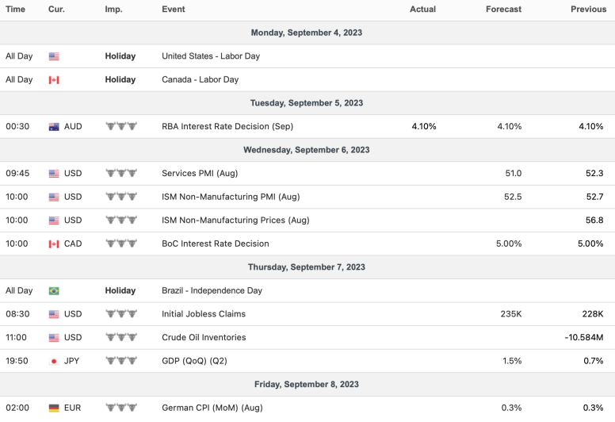615x422 pixels.
Task: Click the Australia flag next to AUD
Action: (x=54, y=127)
